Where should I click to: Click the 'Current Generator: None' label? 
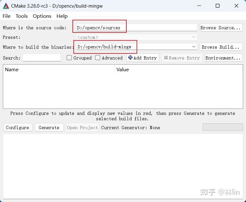point(130,128)
